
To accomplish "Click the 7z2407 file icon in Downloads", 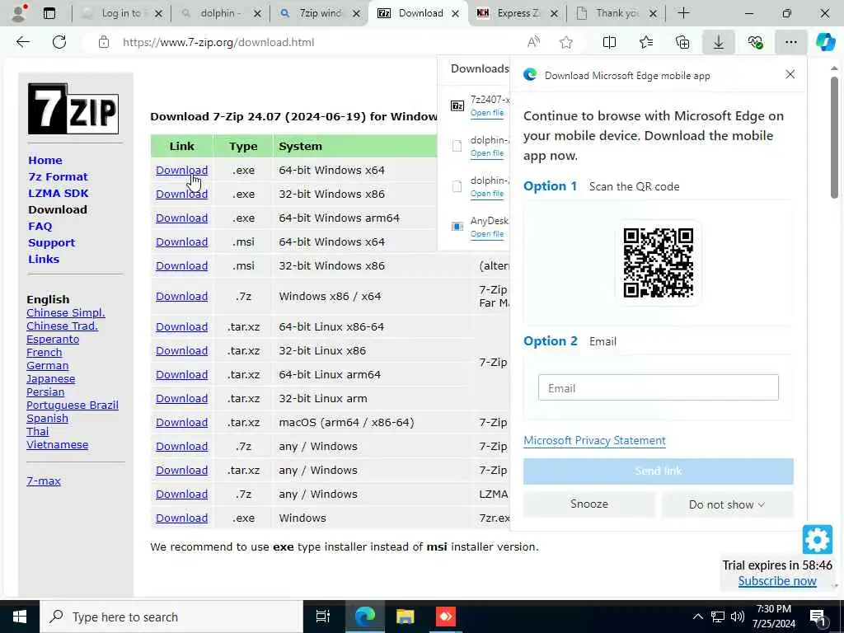I will [457, 105].
